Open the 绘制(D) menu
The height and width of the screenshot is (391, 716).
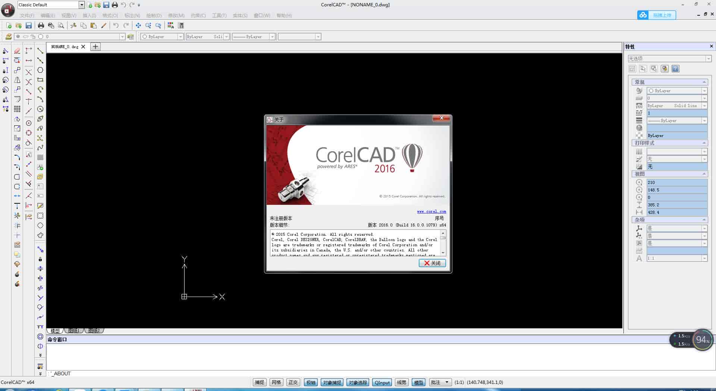(153, 15)
